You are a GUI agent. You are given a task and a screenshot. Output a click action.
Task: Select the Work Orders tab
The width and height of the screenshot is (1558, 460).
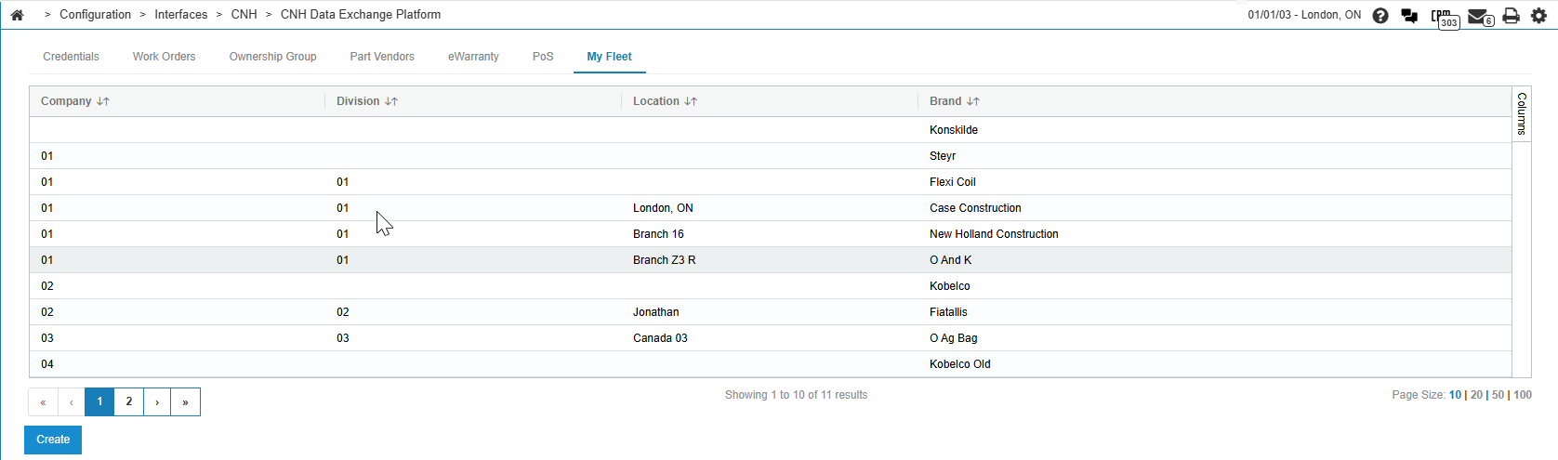164,57
